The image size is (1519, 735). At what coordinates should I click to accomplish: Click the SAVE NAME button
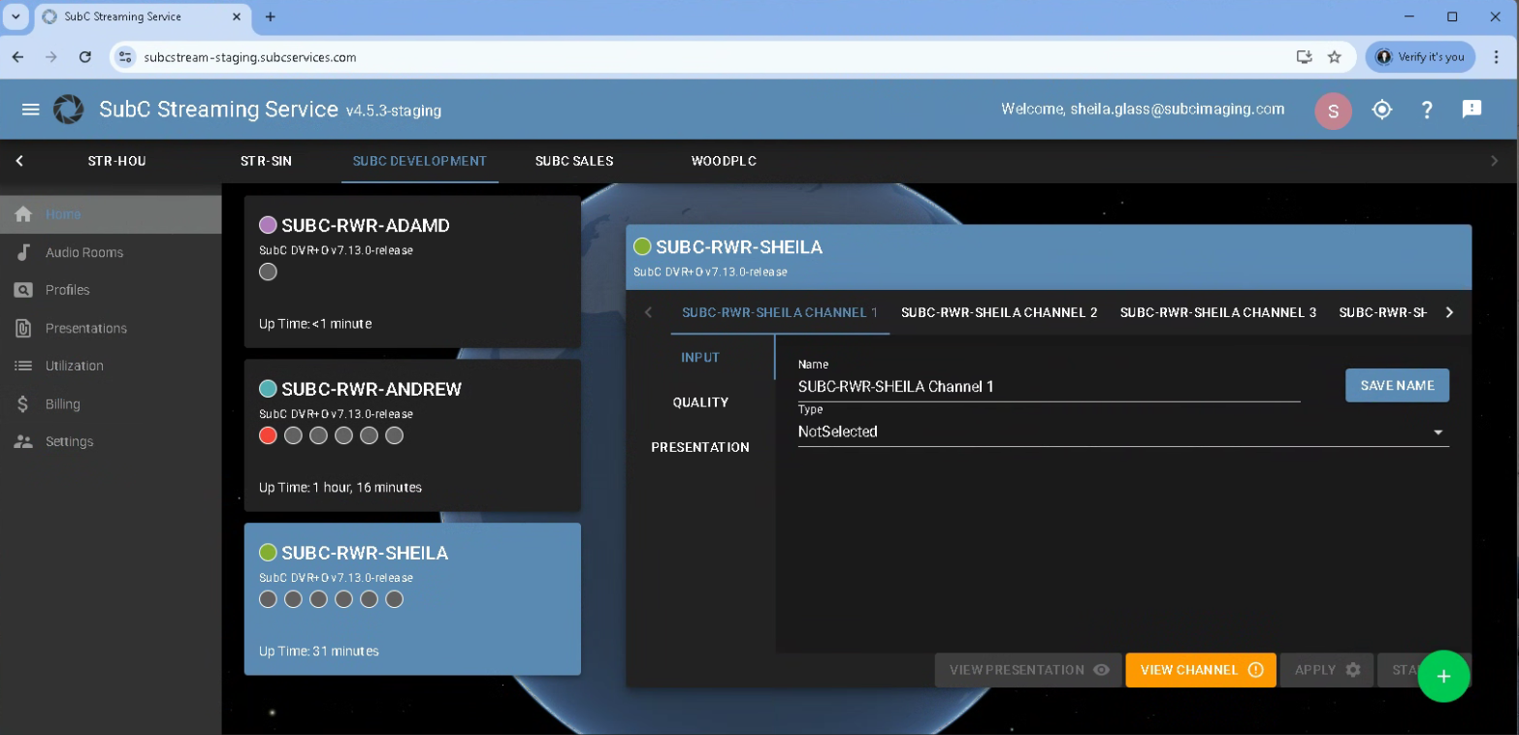1397,385
